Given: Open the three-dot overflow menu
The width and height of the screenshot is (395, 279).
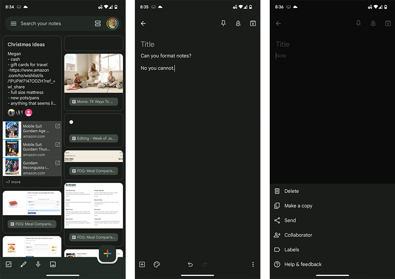Looking at the screenshot, I should (253, 264).
